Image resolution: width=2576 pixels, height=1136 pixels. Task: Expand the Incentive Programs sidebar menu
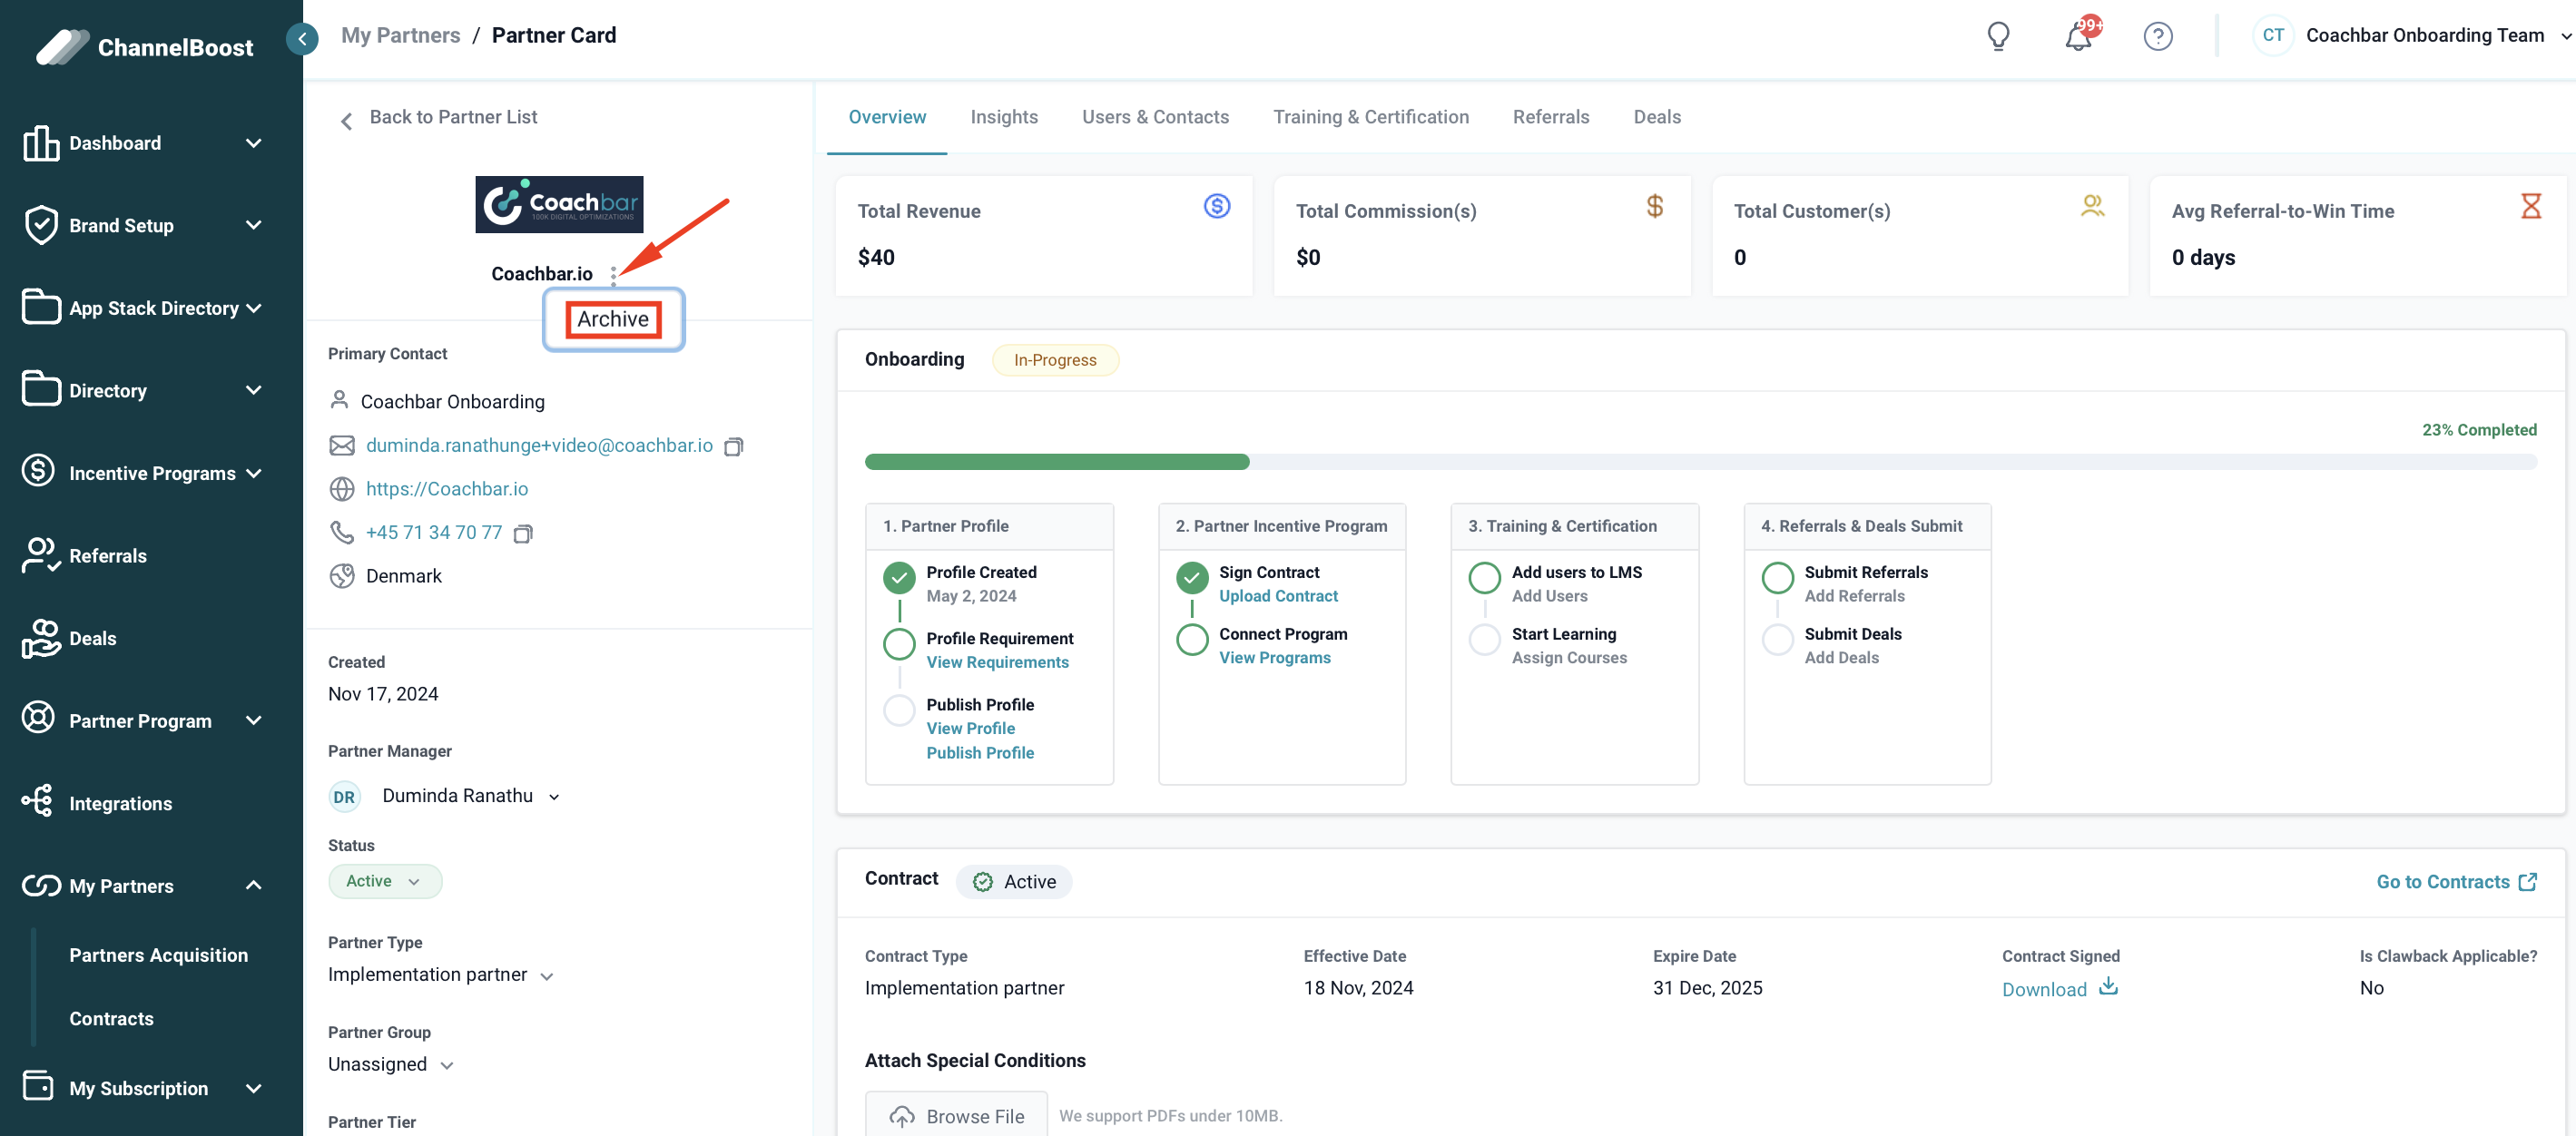[254, 473]
